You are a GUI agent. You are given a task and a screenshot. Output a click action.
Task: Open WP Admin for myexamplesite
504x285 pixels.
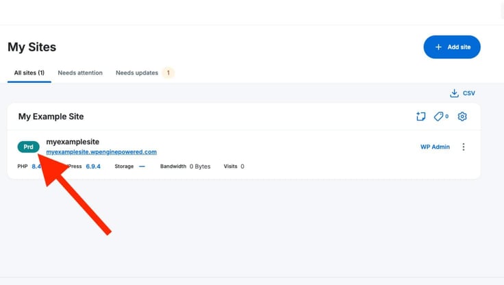pos(435,147)
